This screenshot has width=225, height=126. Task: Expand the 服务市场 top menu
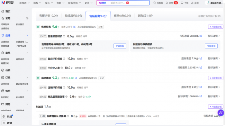tap(74, 3)
